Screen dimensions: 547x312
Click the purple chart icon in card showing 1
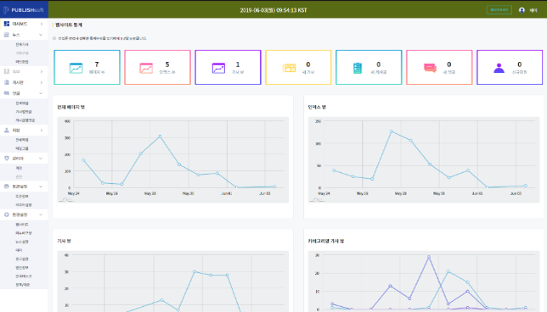tap(218, 68)
